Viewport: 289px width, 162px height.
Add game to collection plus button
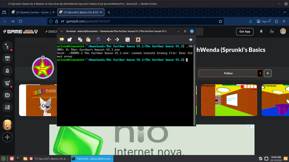pyautogui.click(x=268, y=73)
